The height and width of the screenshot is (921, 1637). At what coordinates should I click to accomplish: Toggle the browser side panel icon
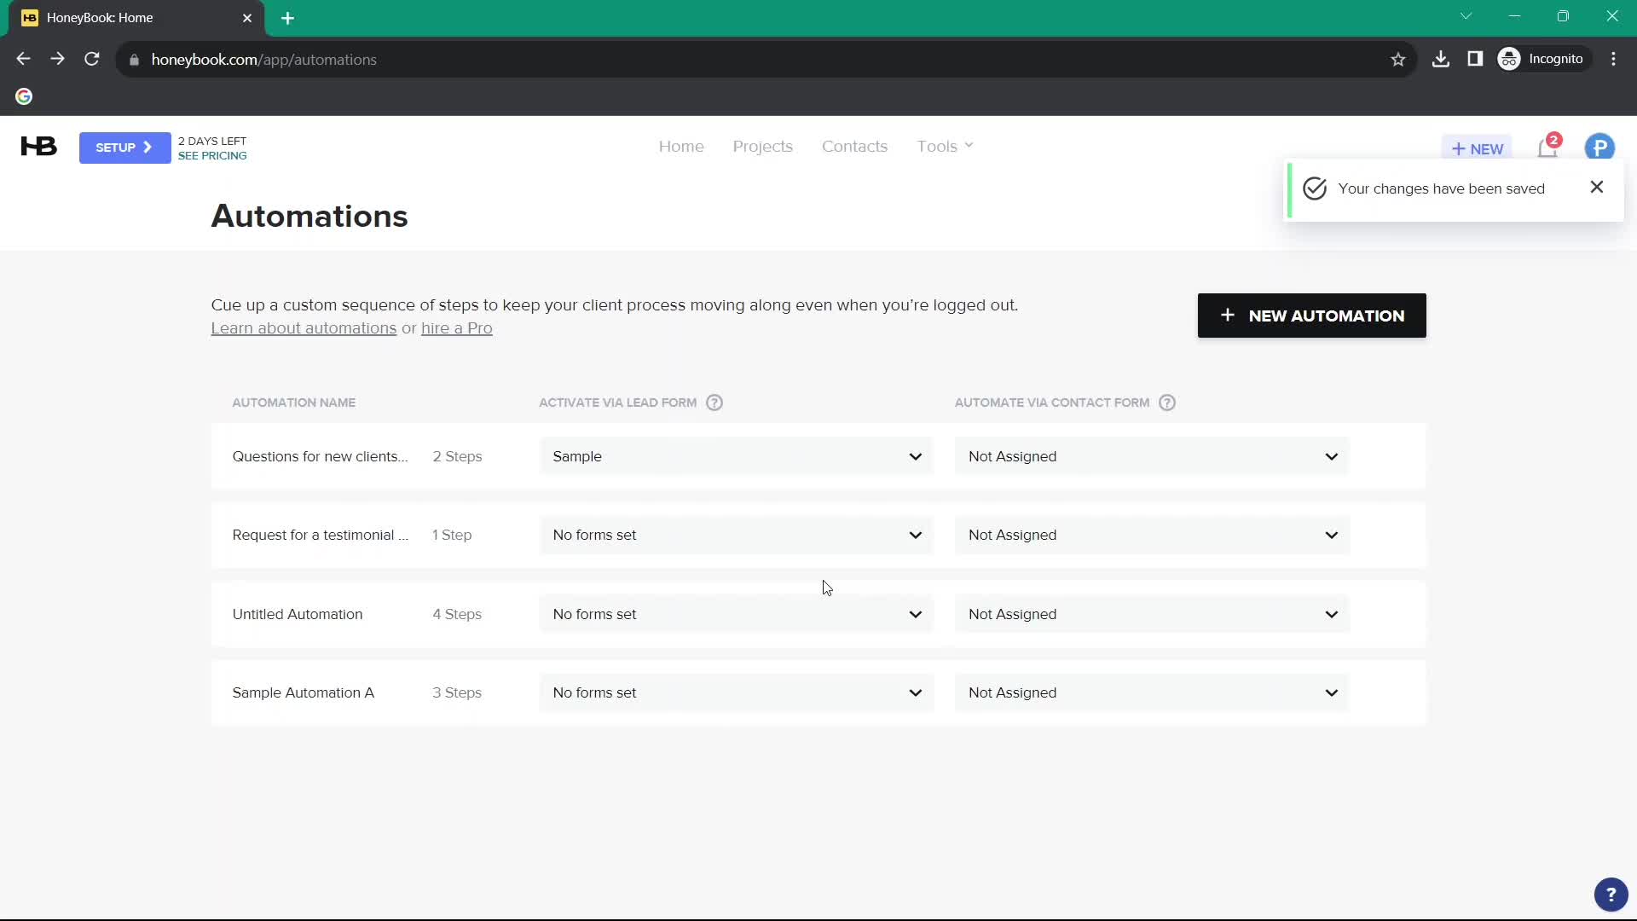[x=1475, y=59]
